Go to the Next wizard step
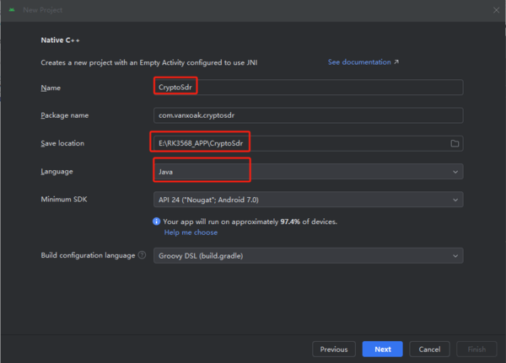Image resolution: width=506 pixels, height=363 pixels. (x=382, y=349)
